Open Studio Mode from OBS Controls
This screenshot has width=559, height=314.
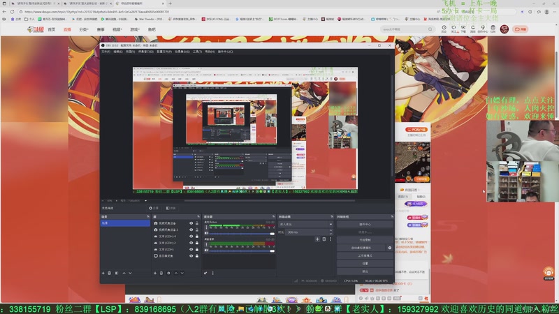coord(365,255)
